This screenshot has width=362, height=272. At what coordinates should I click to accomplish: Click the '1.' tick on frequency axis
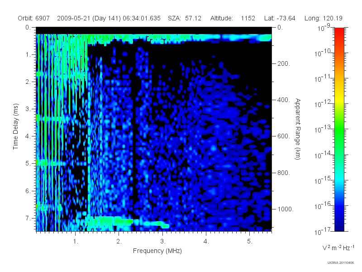(x=76, y=242)
